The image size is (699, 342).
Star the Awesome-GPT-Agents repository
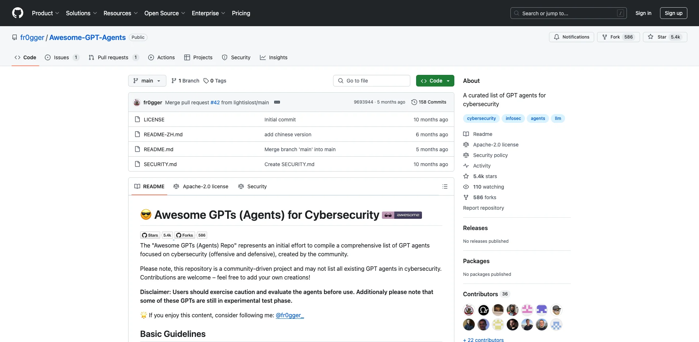[665, 37]
